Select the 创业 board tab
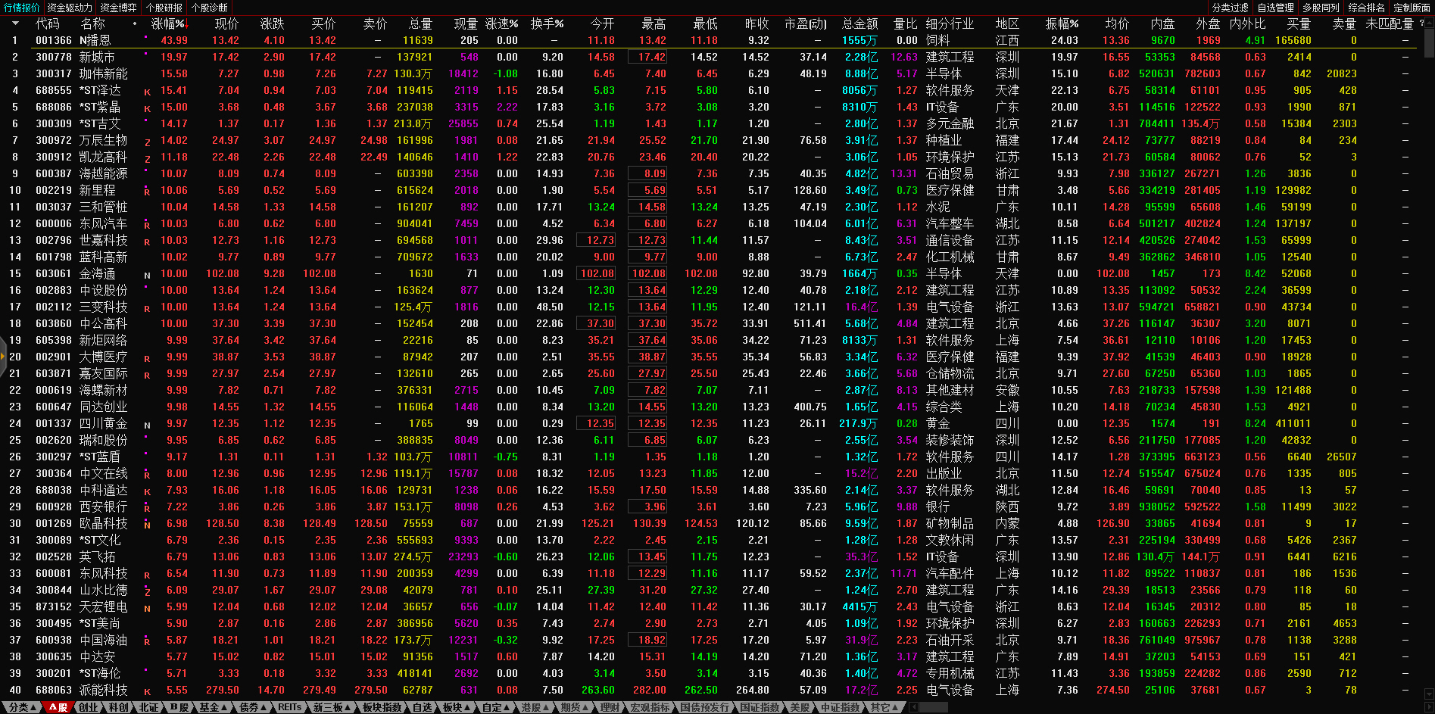Screen dimensions: 1435x714 [89, 707]
